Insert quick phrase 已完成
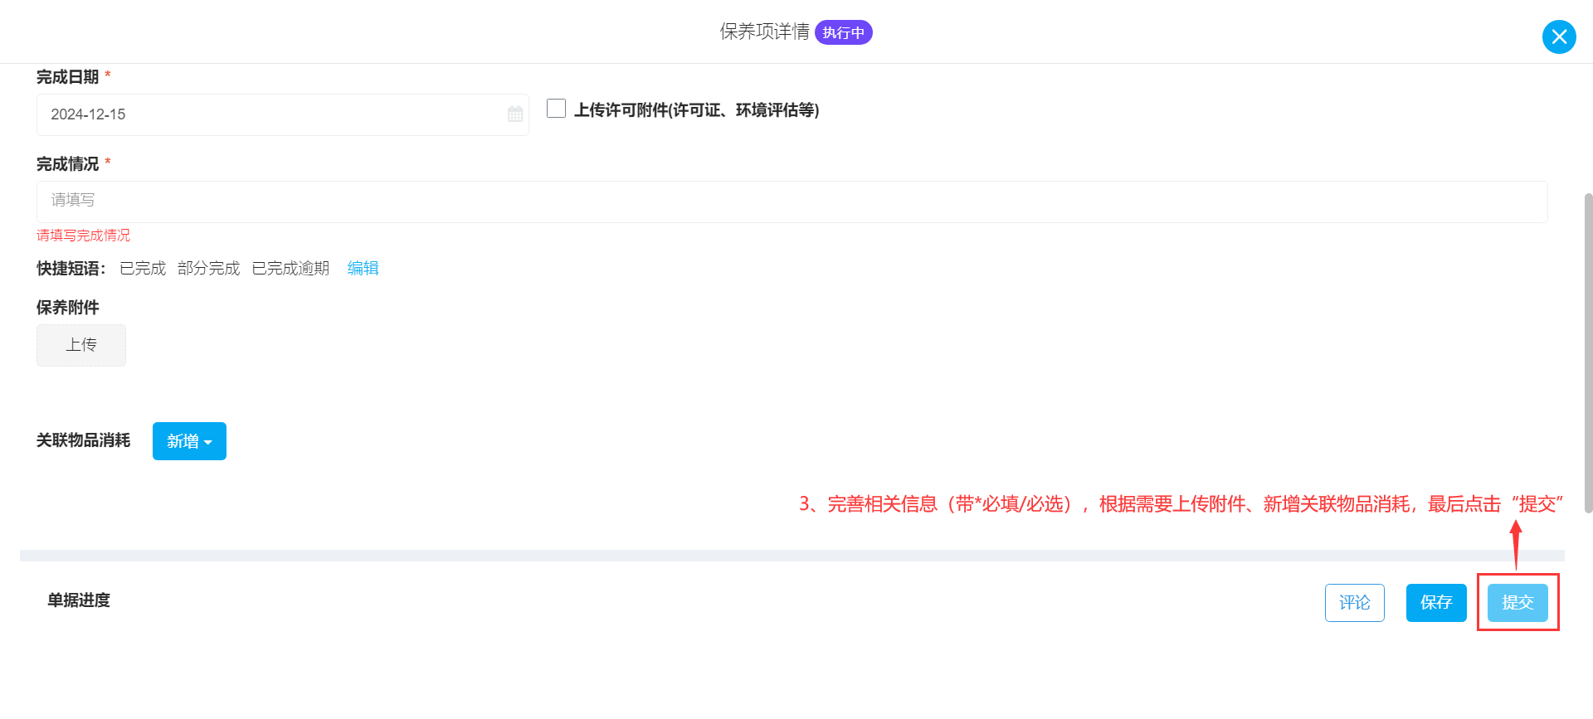 (143, 269)
